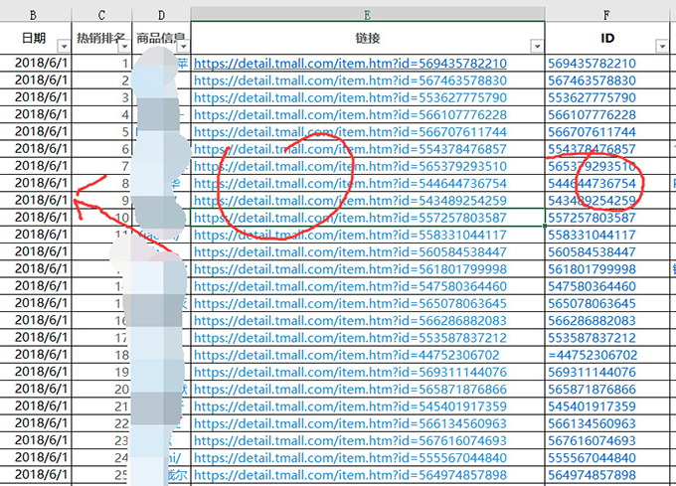Select ID cell 555567044840

click(607, 458)
